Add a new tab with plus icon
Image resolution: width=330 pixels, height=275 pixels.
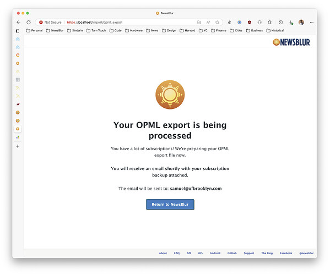[x=18, y=146]
